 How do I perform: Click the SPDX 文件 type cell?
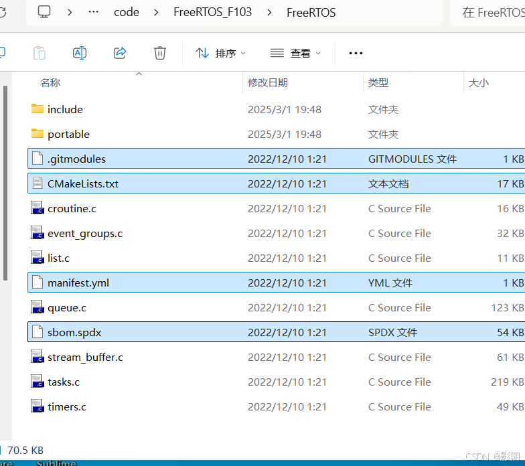tap(392, 332)
